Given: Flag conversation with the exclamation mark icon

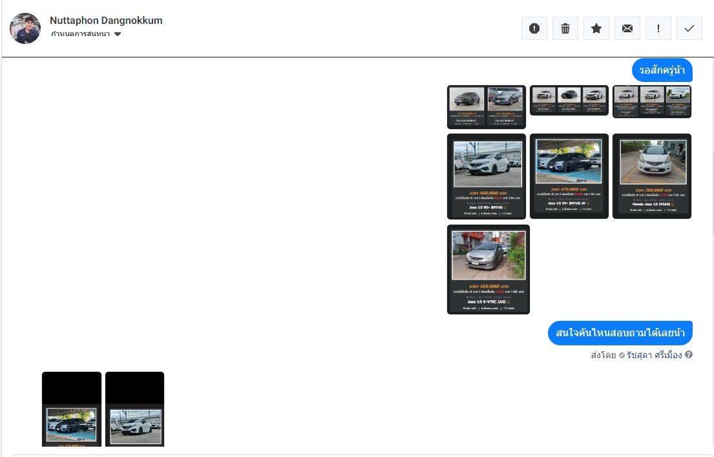Looking at the screenshot, I should point(658,28).
